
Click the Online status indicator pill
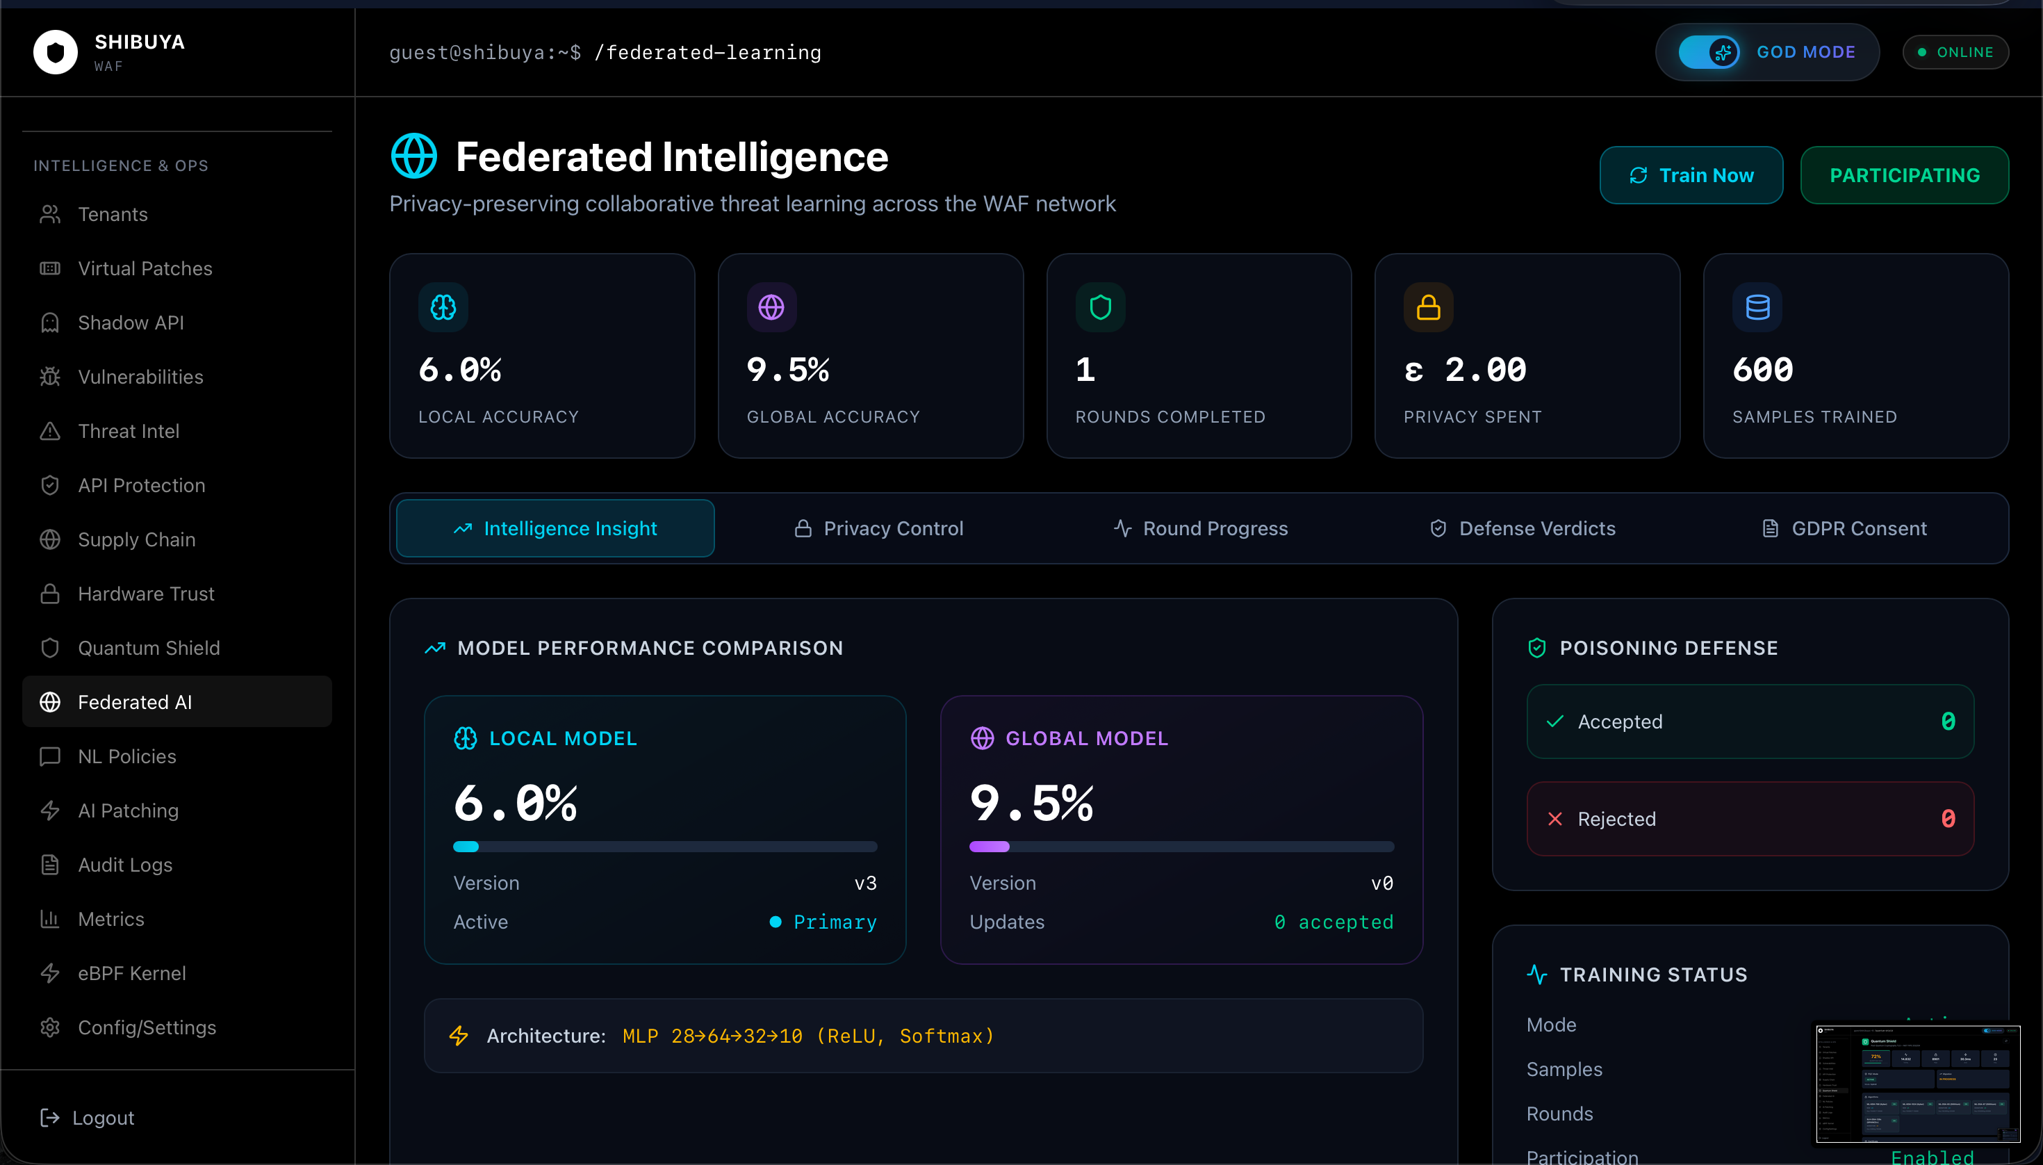click(1955, 52)
